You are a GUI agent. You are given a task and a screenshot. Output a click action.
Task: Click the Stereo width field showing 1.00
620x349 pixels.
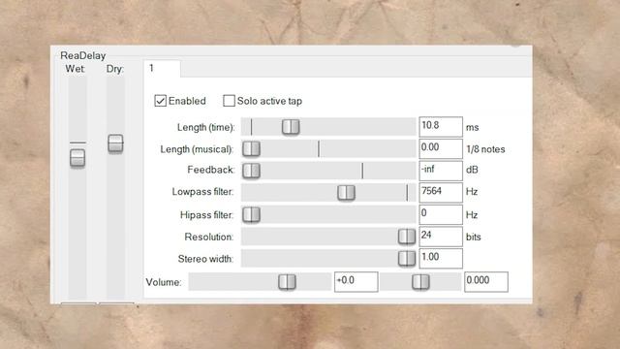pyautogui.click(x=441, y=259)
